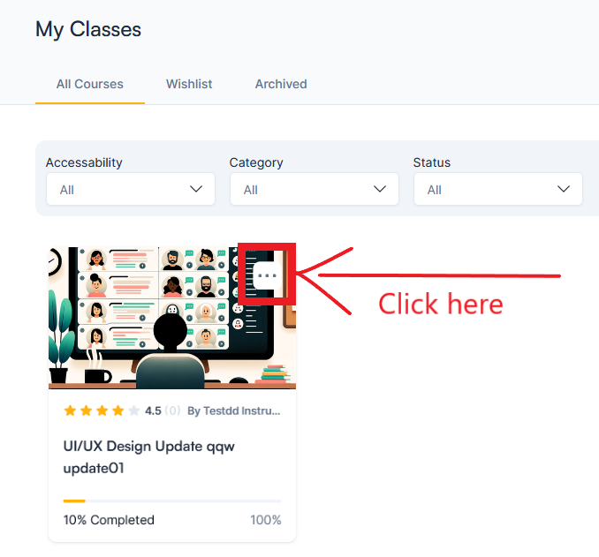Click the Accessability filter label
The image size is (599, 557).
(84, 162)
